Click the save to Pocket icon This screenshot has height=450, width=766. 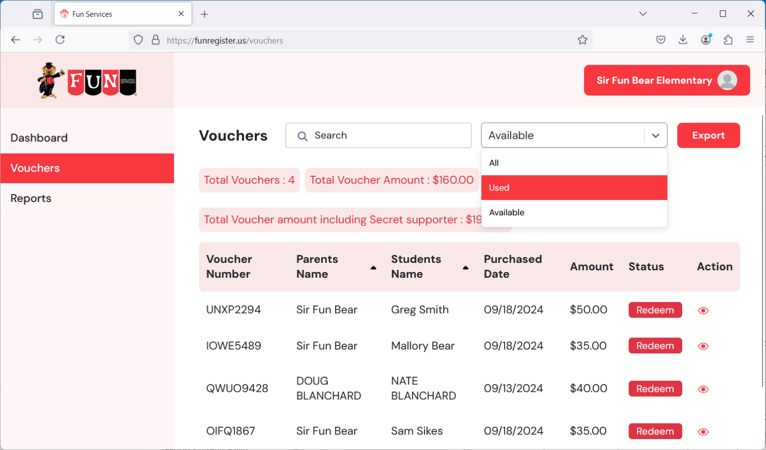click(660, 40)
